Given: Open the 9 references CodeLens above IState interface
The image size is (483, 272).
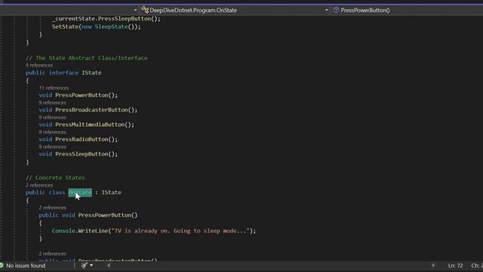Looking at the screenshot, I should tap(39, 66).
